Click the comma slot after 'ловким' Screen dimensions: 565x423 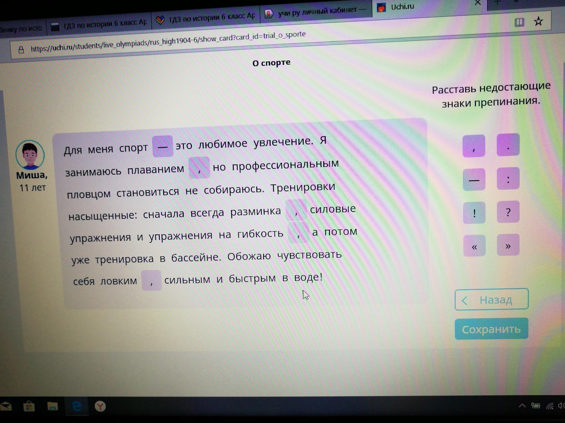click(152, 281)
